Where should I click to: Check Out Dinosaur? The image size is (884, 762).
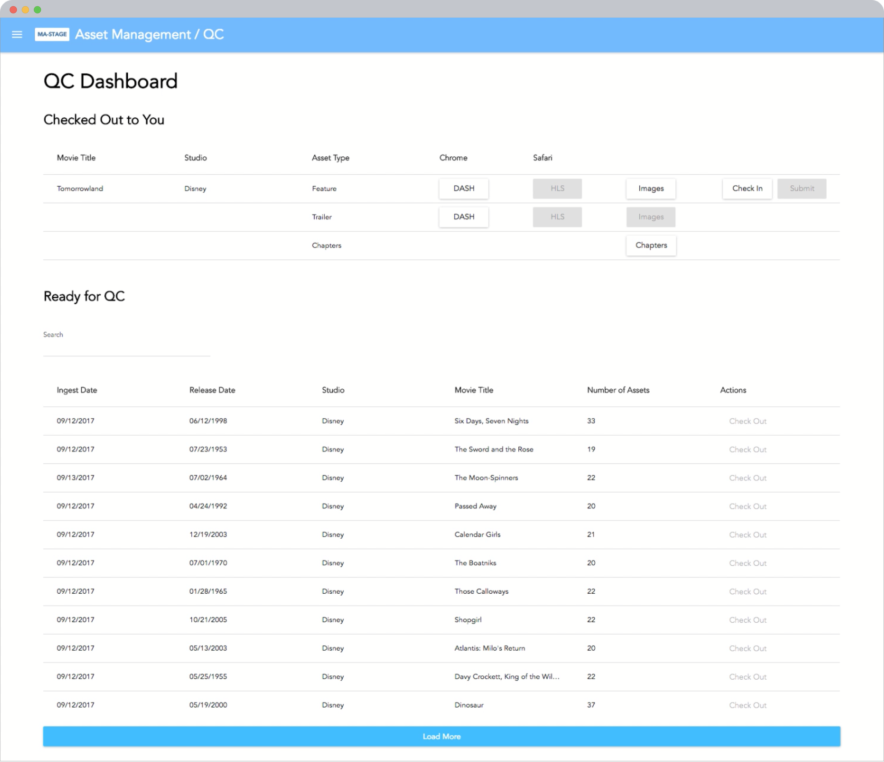(747, 705)
